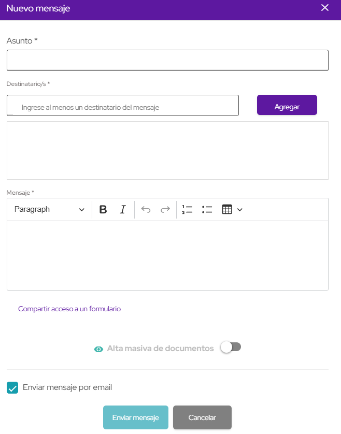The width and height of the screenshot is (341, 434).
Task: Apply italic formatting in message editor
Action: coord(123,210)
